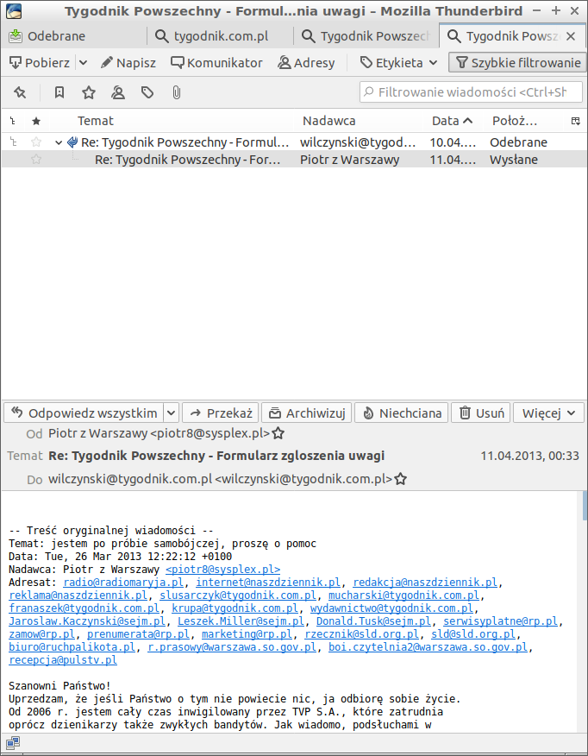Click the radio@radiomaryja.pl email link
This screenshot has width=588, height=756.
(123, 583)
